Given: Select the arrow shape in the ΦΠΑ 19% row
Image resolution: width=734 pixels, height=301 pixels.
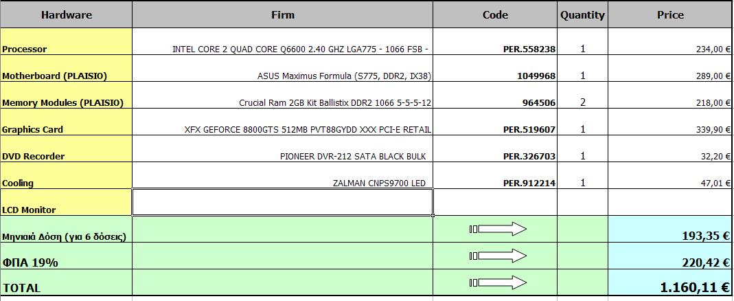Looking at the screenshot, I should pyautogui.click(x=498, y=256).
